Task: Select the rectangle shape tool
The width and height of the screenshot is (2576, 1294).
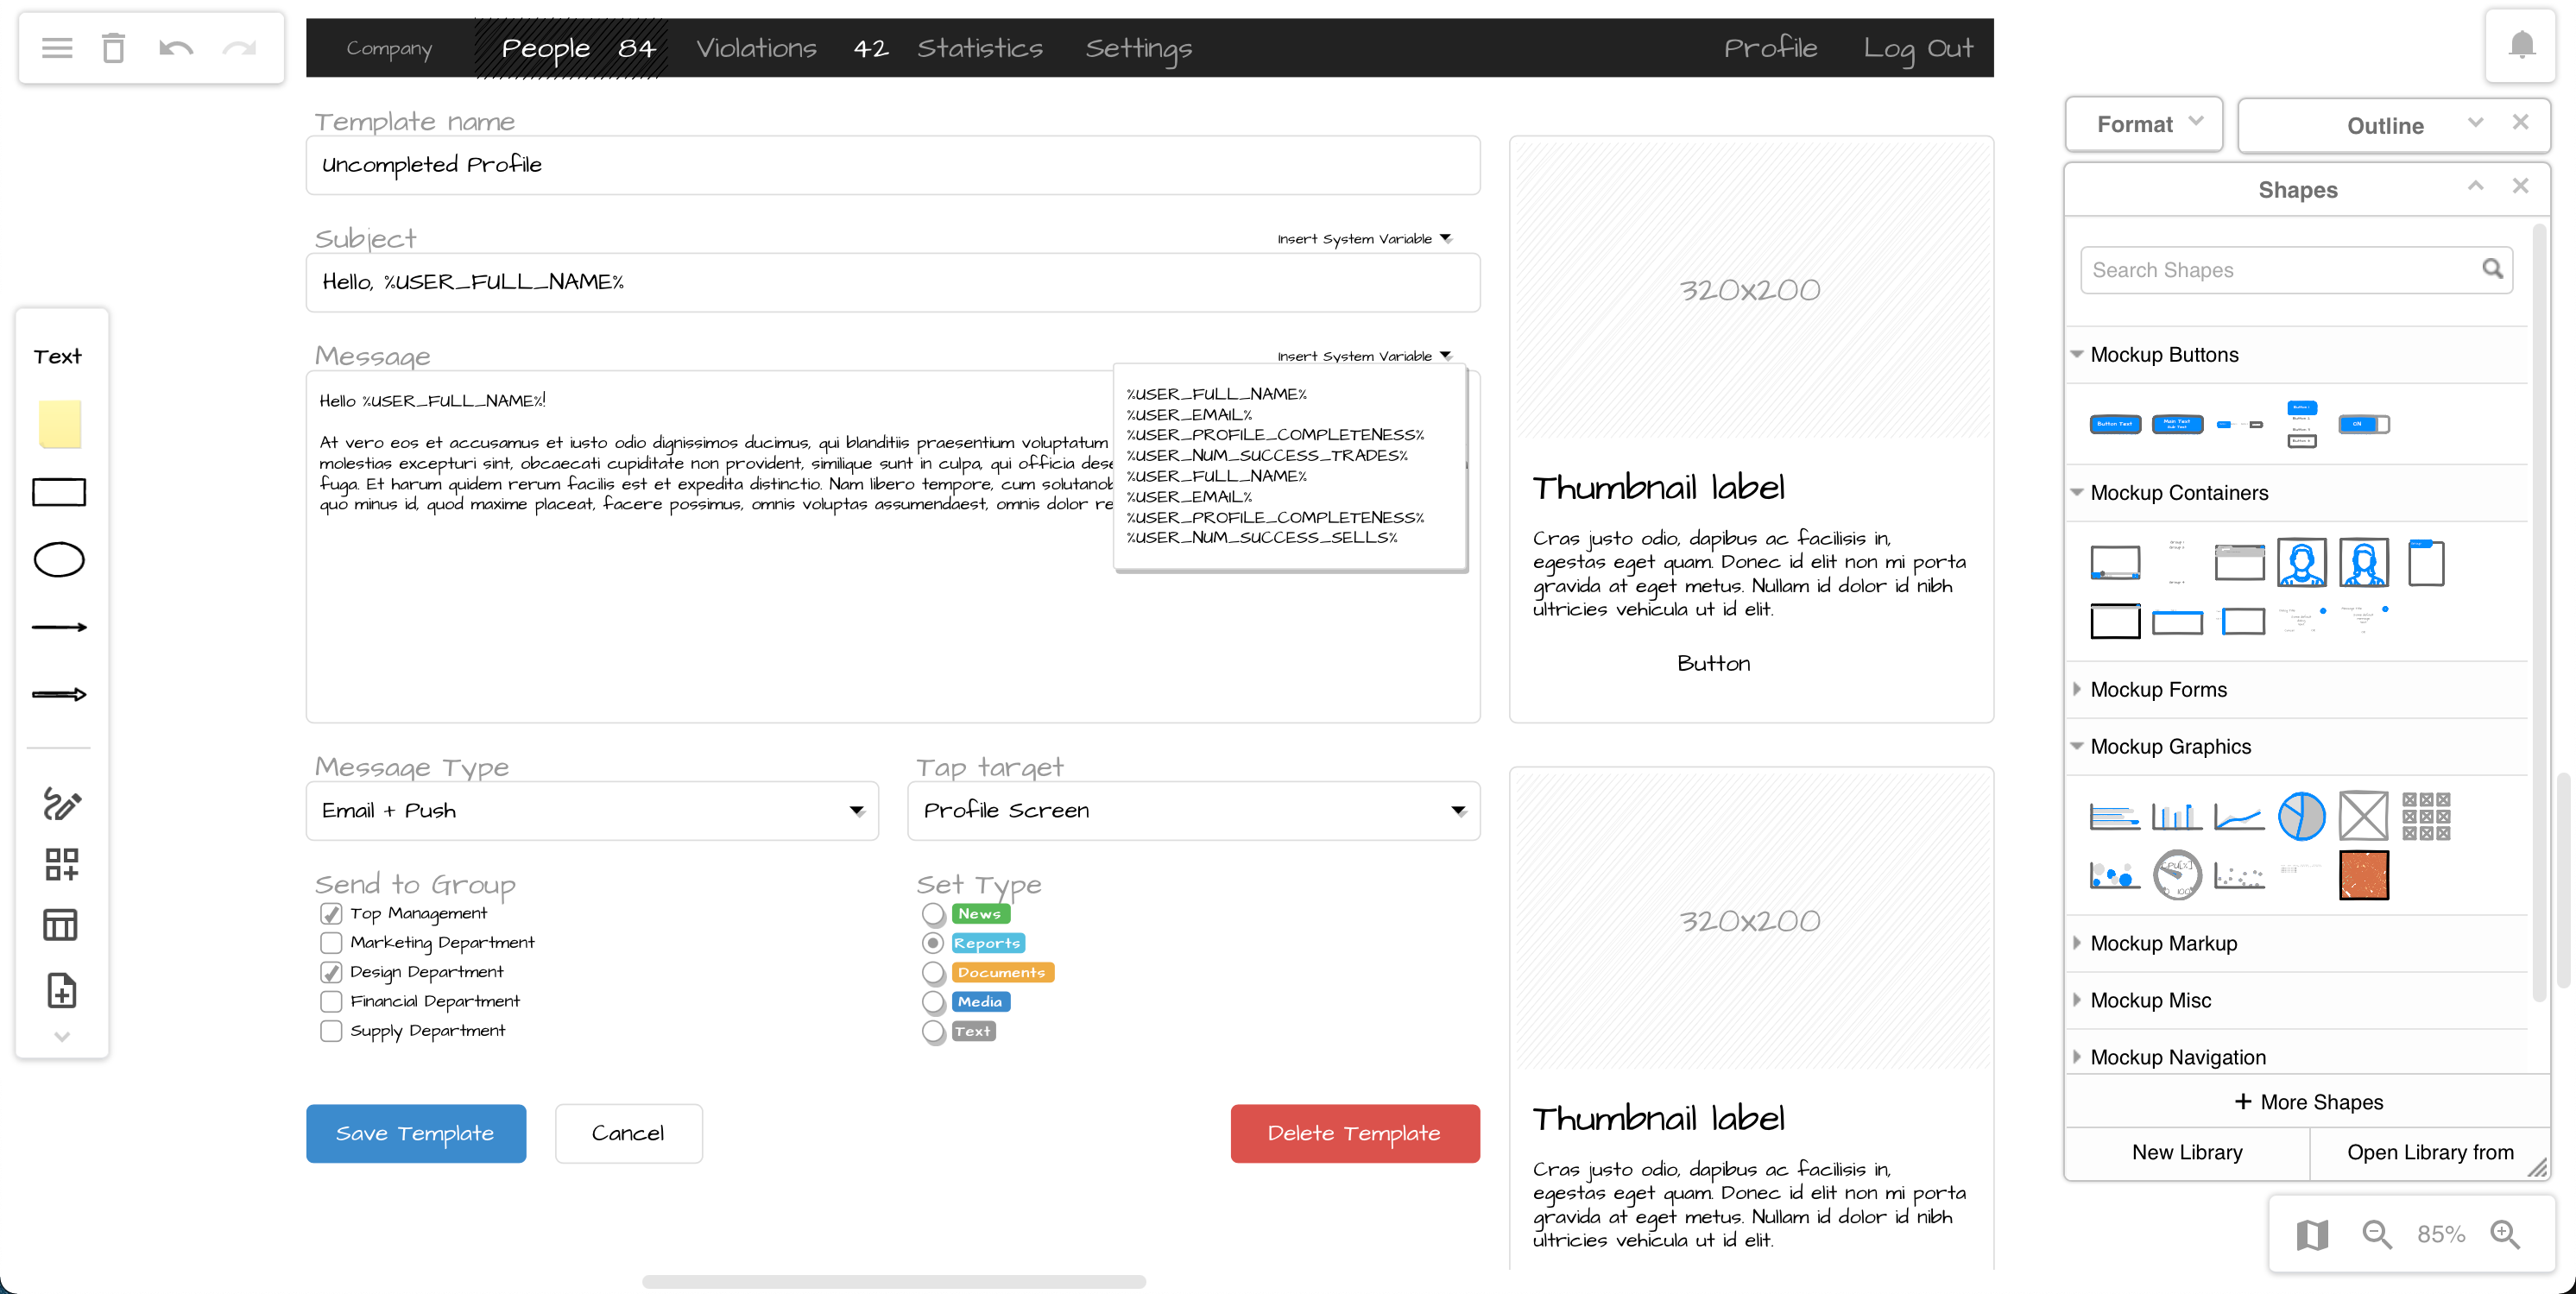Action: (59, 491)
